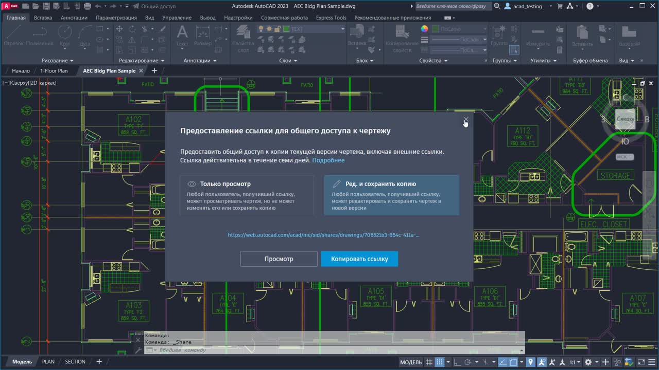The height and width of the screenshot is (370, 659).
Task: Click the Trim scissors icon
Action: tap(145, 29)
